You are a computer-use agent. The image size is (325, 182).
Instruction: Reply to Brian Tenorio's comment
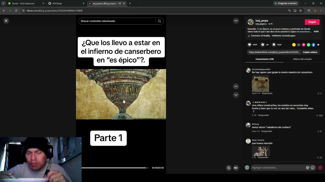click(x=263, y=157)
